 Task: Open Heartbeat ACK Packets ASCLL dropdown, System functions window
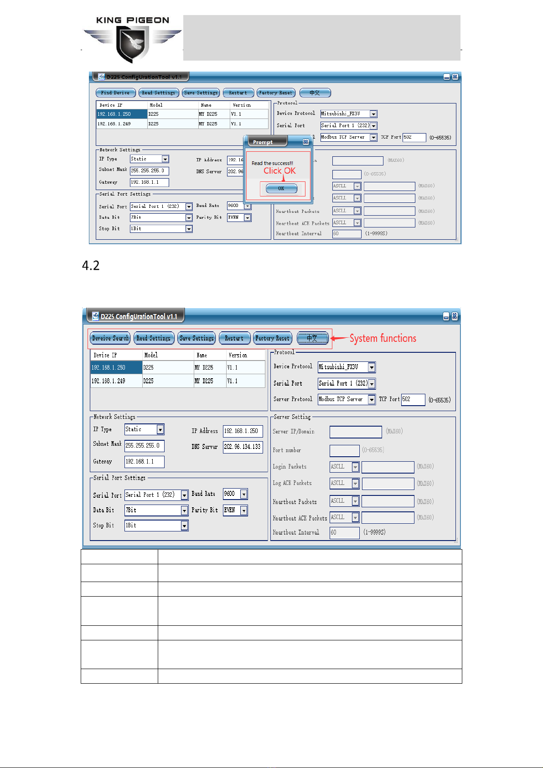pyautogui.click(x=356, y=518)
